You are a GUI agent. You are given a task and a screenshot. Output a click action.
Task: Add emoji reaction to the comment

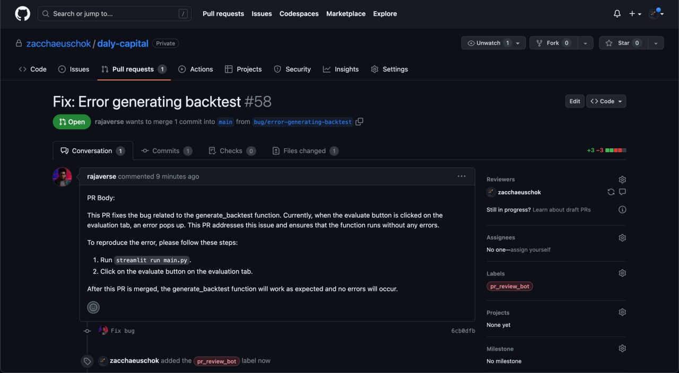point(93,307)
